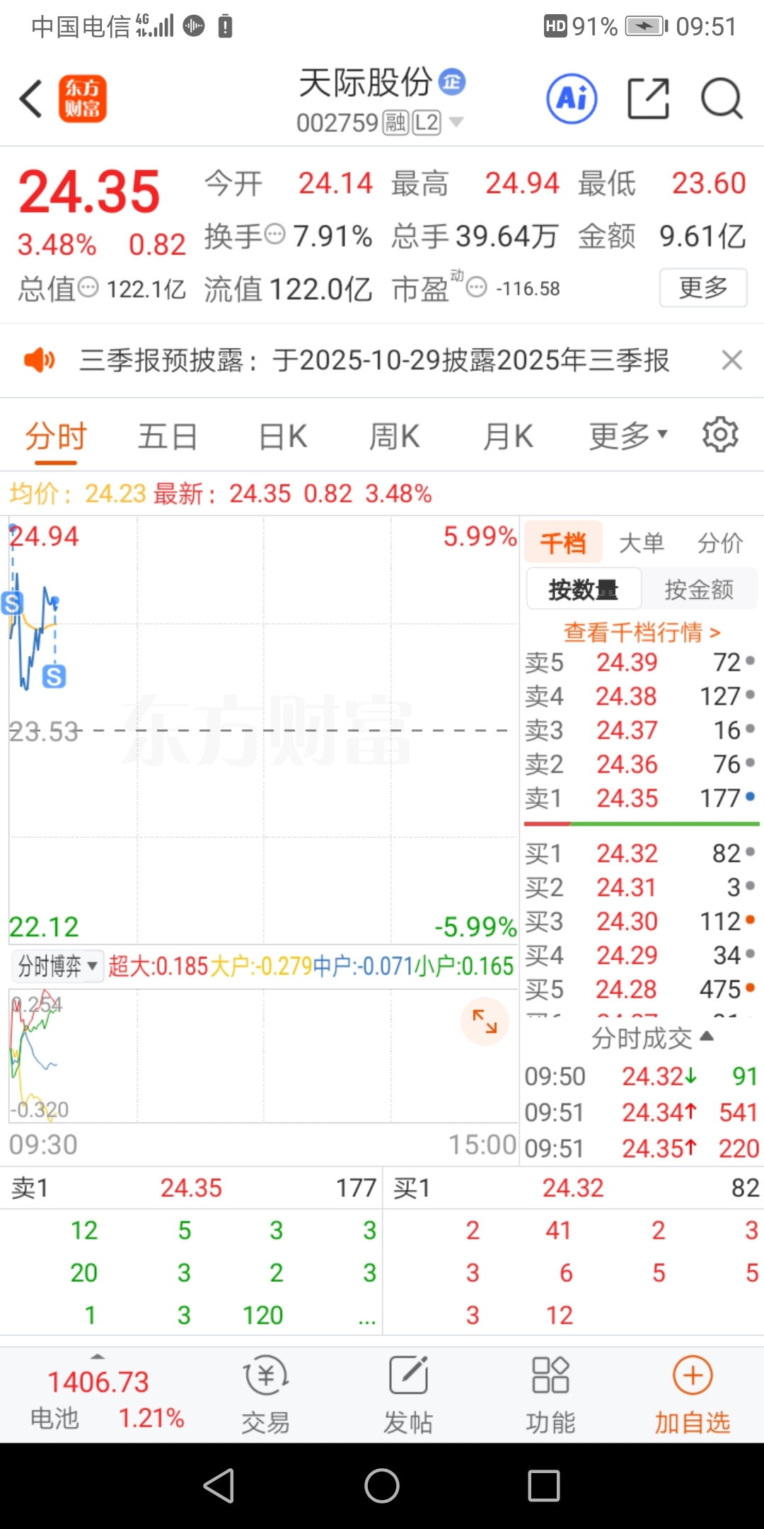
Task: Open chart settings gear icon
Action: (720, 435)
